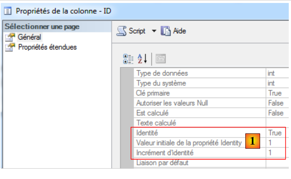
Task: Click the Est calculé False value
Action: [276, 113]
